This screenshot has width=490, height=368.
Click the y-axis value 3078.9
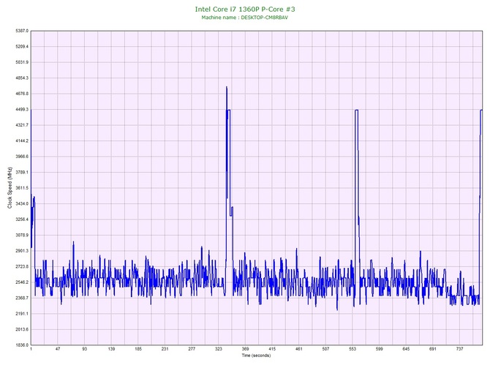click(22, 236)
